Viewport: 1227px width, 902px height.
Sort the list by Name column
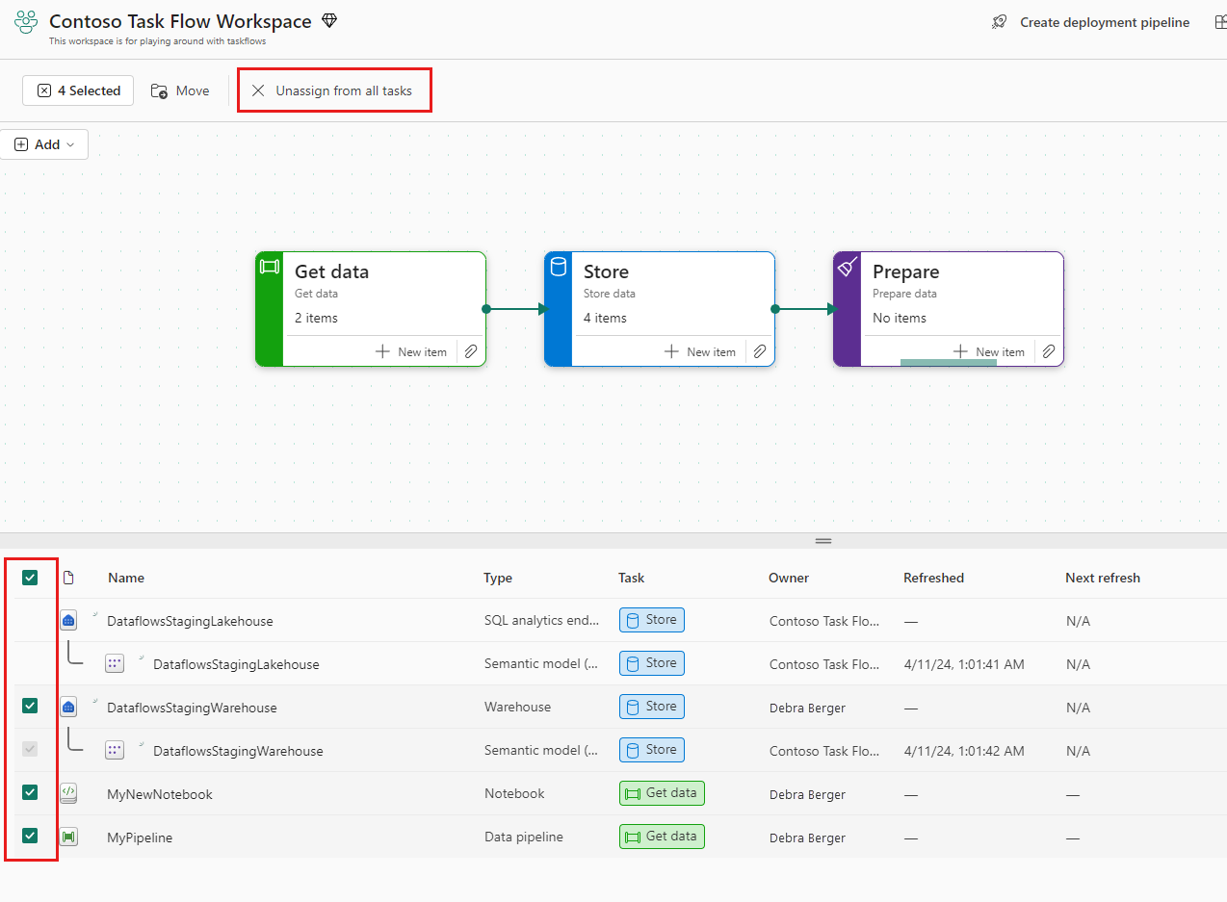point(126,578)
